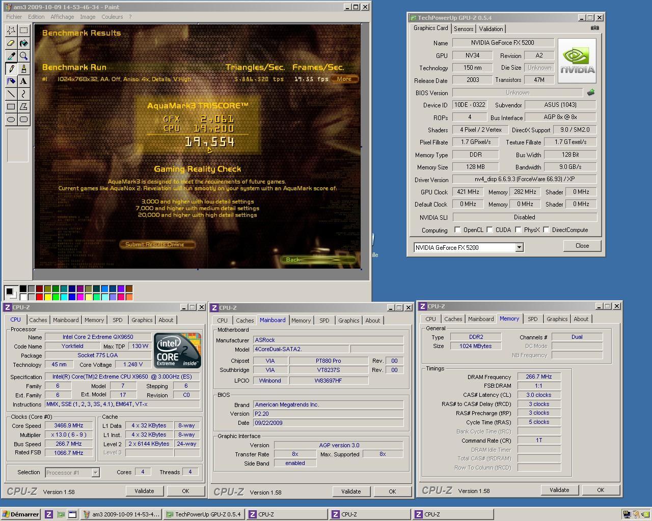Pick the bright blue palette color
The height and width of the screenshot is (521, 652).
click(72, 297)
